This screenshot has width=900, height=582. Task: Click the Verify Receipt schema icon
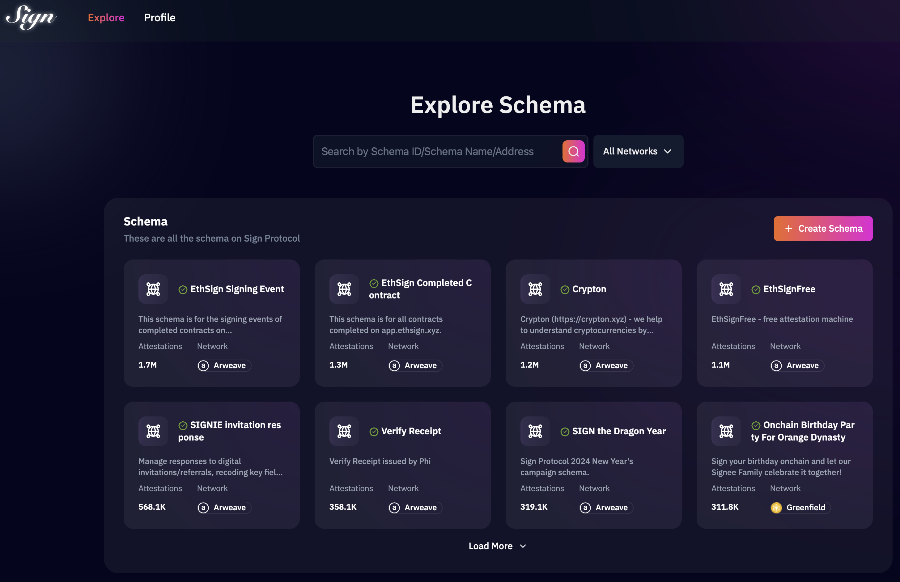(x=344, y=431)
